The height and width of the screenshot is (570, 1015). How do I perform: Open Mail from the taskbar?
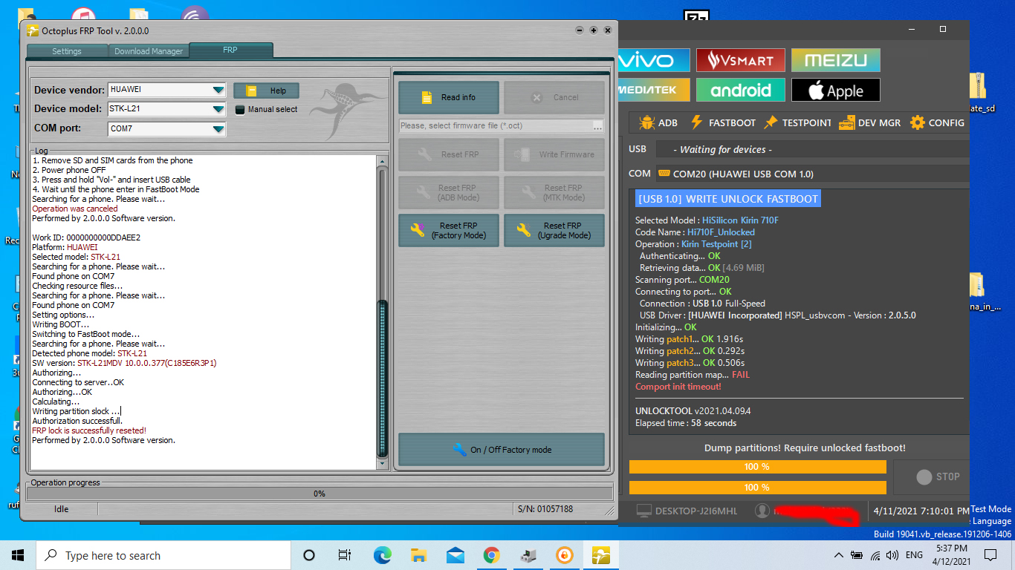[455, 555]
